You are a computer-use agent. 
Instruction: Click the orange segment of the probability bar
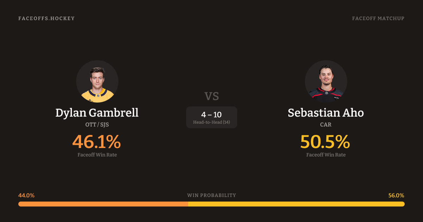(x=103, y=204)
